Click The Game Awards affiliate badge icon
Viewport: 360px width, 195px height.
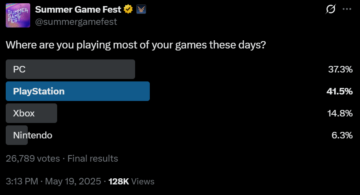coord(141,9)
